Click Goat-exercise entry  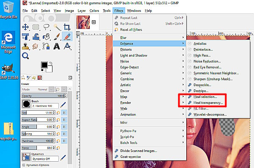149,157
